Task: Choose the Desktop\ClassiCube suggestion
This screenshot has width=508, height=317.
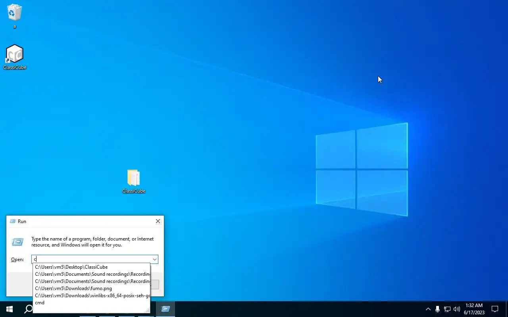Action: (91, 267)
